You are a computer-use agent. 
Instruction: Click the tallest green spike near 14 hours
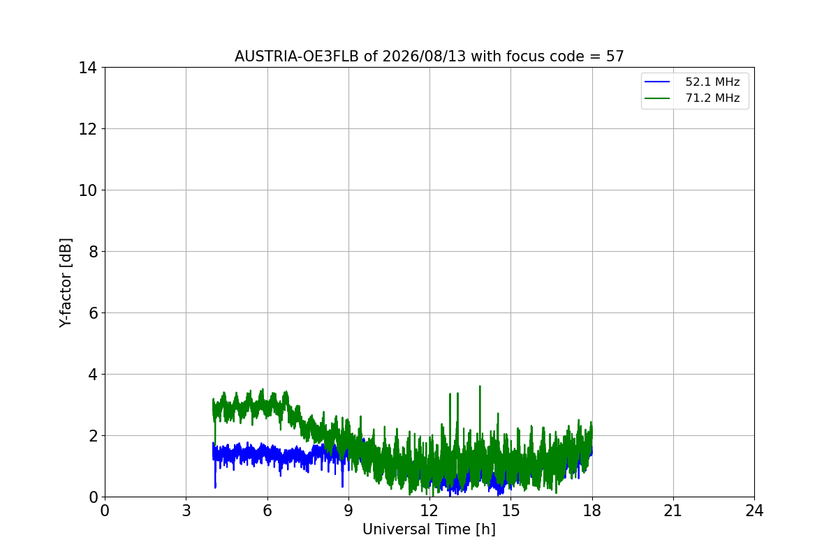click(480, 386)
